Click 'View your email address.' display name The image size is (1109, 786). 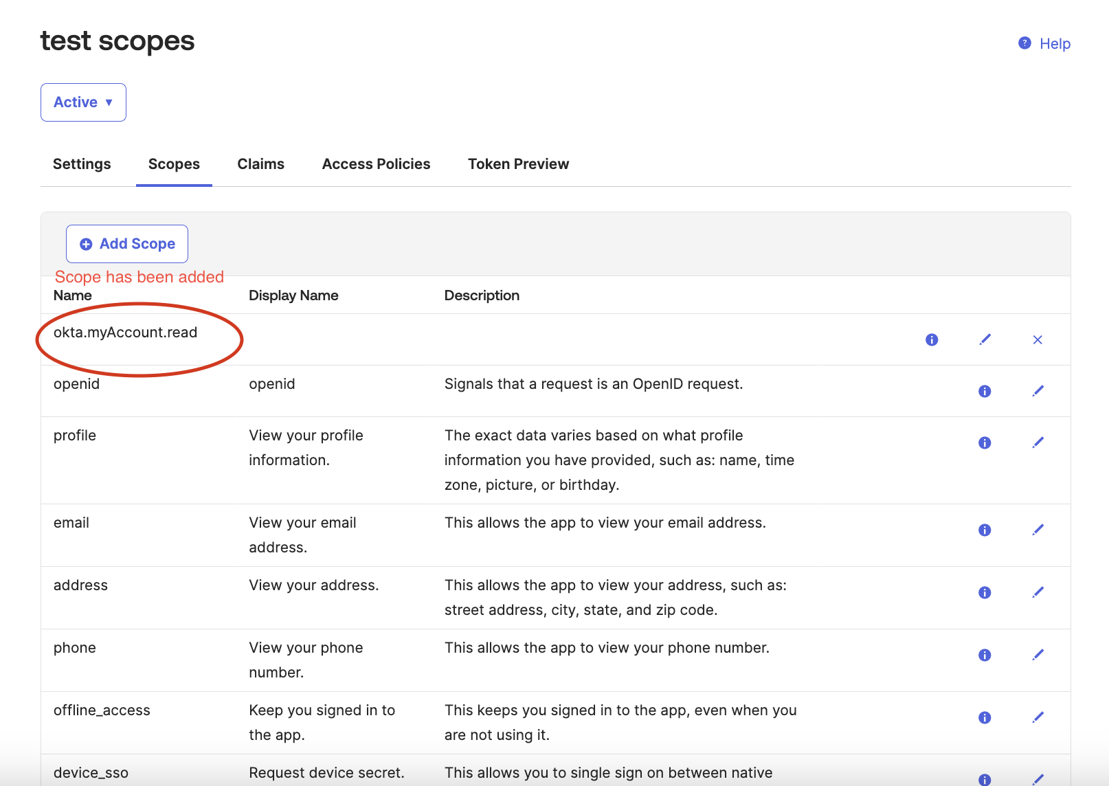[302, 535]
